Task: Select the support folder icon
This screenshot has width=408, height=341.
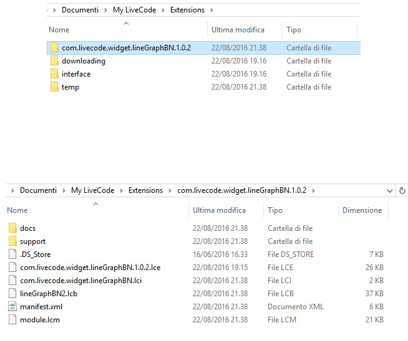Action: [x=12, y=241]
